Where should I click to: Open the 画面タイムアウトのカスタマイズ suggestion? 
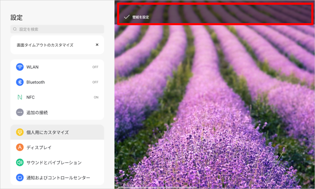(x=45, y=45)
